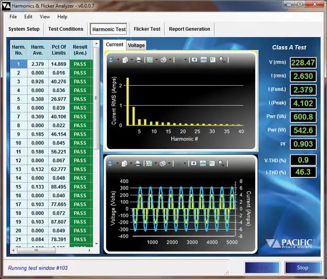327x279 pixels.
Task: Go to the Report Generation section
Action: point(189,29)
